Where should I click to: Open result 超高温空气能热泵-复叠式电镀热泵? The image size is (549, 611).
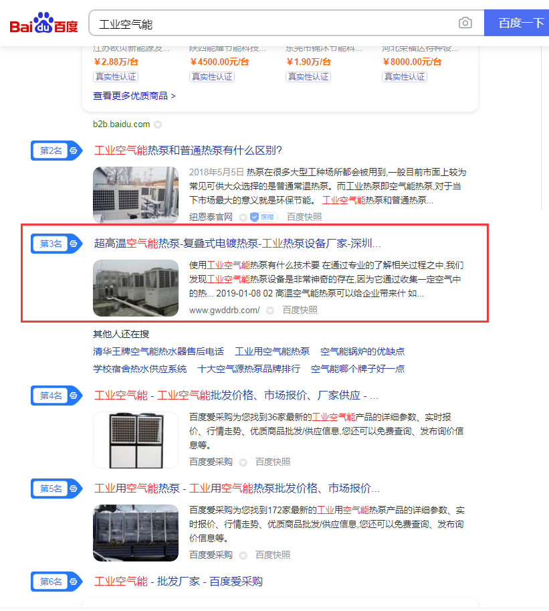pyautogui.click(x=237, y=244)
